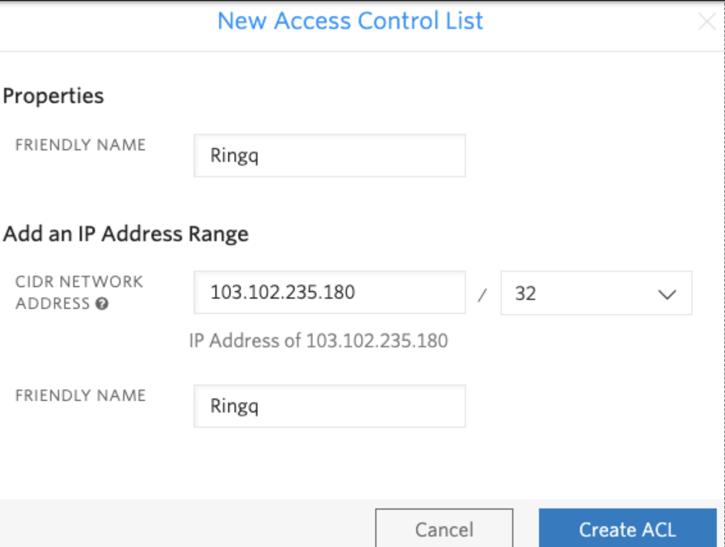Expand the subnet mask selector showing 32
Screen dimensions: 725x547
pyautogui.click(x=595, y=294)
